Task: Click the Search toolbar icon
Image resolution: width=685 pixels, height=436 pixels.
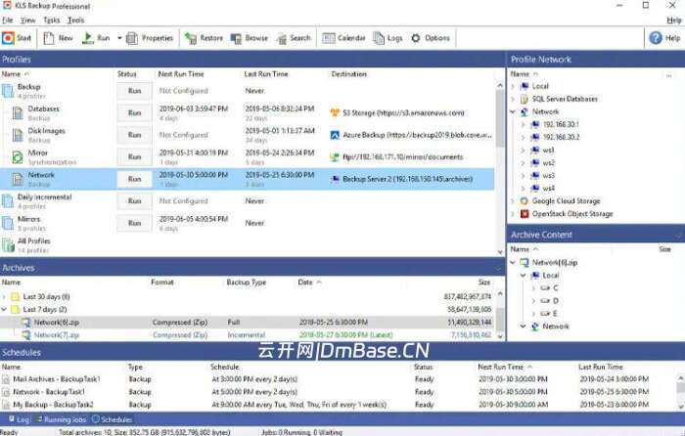Action: pos(282,38)
